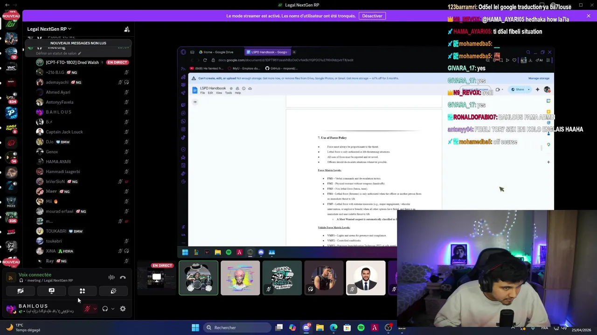Open new tab in shared browser
The width and height of the screenshot is (597, 335).
click(294, 52)
